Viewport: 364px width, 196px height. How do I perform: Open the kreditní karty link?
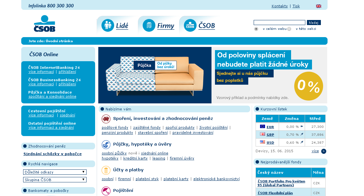135,158
